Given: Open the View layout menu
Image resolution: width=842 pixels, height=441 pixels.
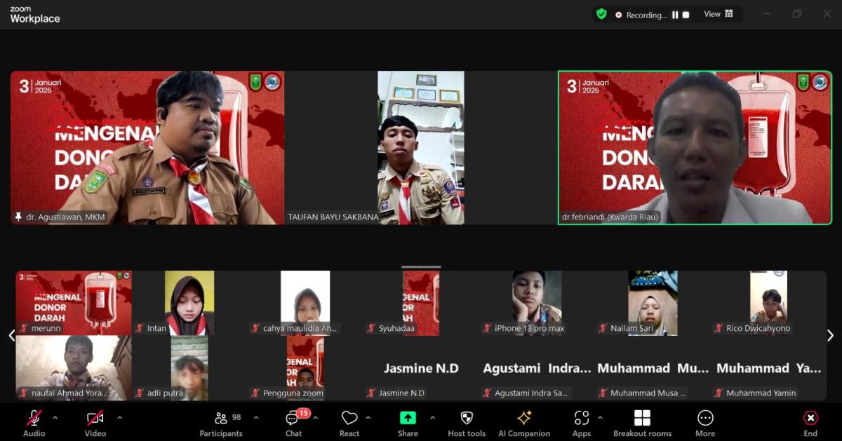Looking at the screenshot, I should [x=719, y=14].
